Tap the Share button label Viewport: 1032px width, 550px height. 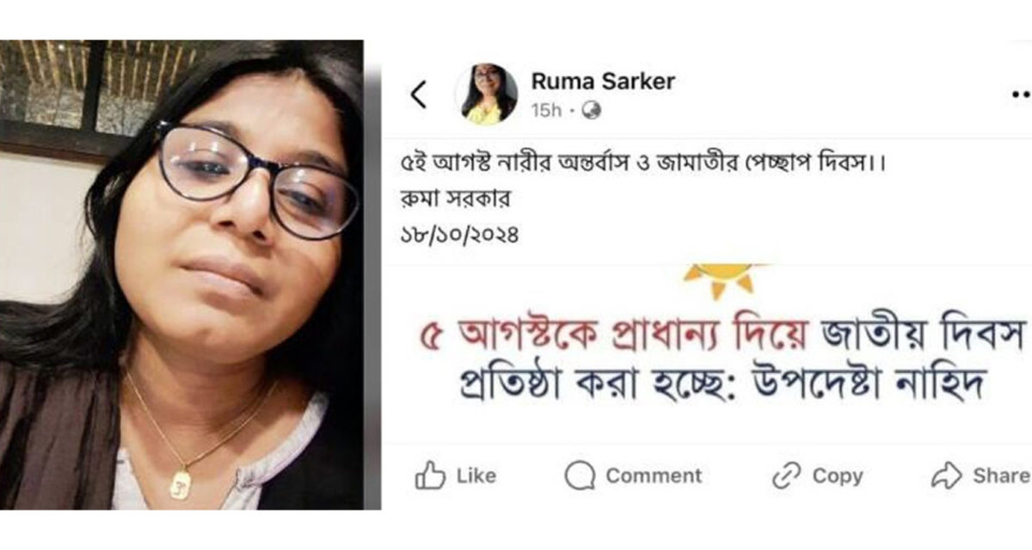(1001, 475)
